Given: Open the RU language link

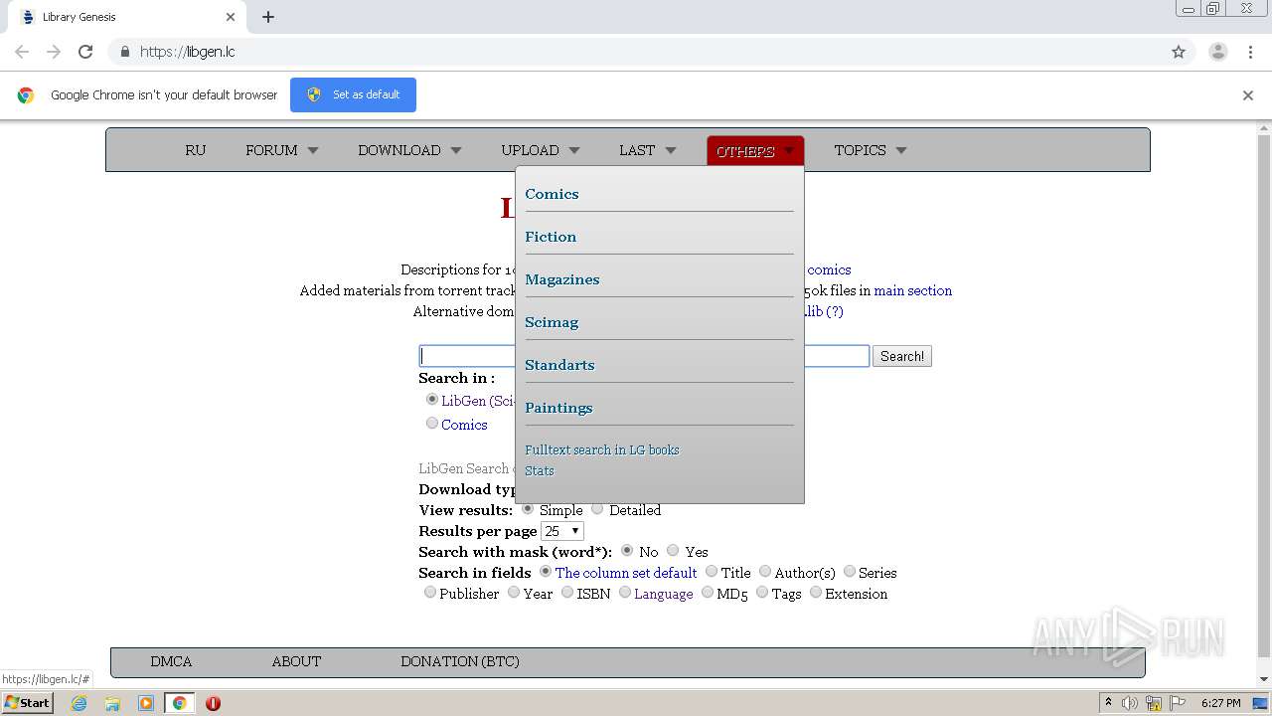Looking at the screenshot, I should point(195,150).
